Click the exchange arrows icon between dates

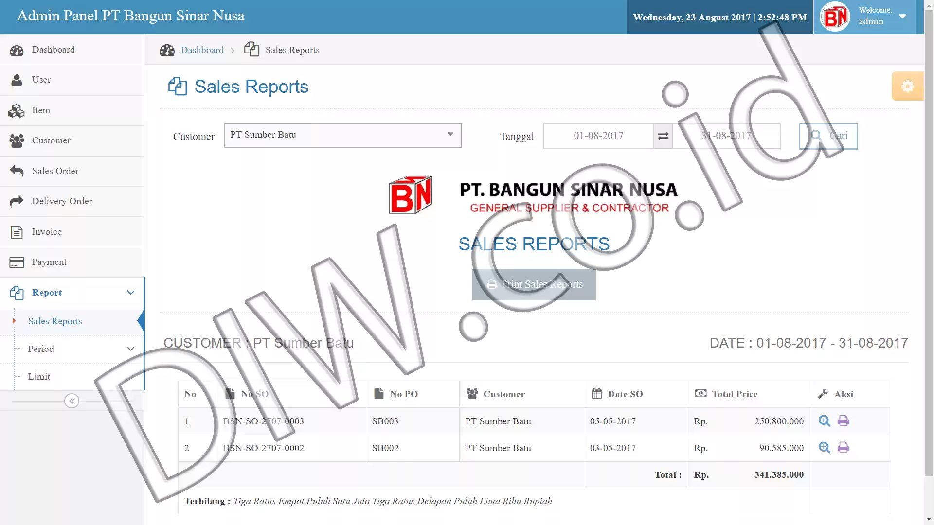tap(663, 136)
